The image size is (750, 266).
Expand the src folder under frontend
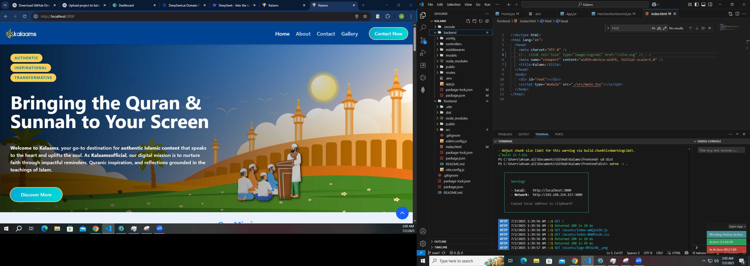click(x=437, y=130)
